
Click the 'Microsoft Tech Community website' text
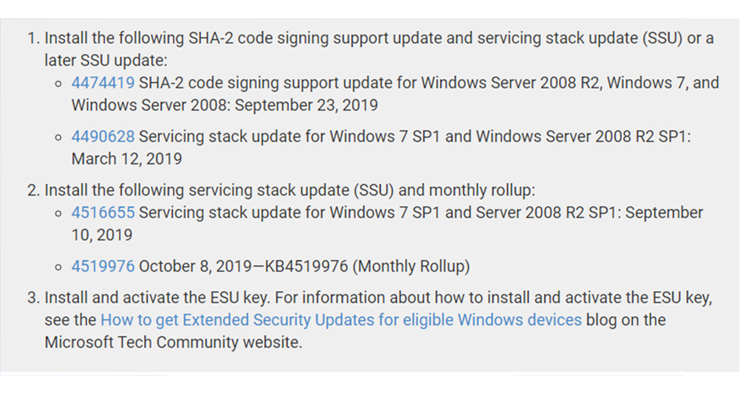pos(173,342)
